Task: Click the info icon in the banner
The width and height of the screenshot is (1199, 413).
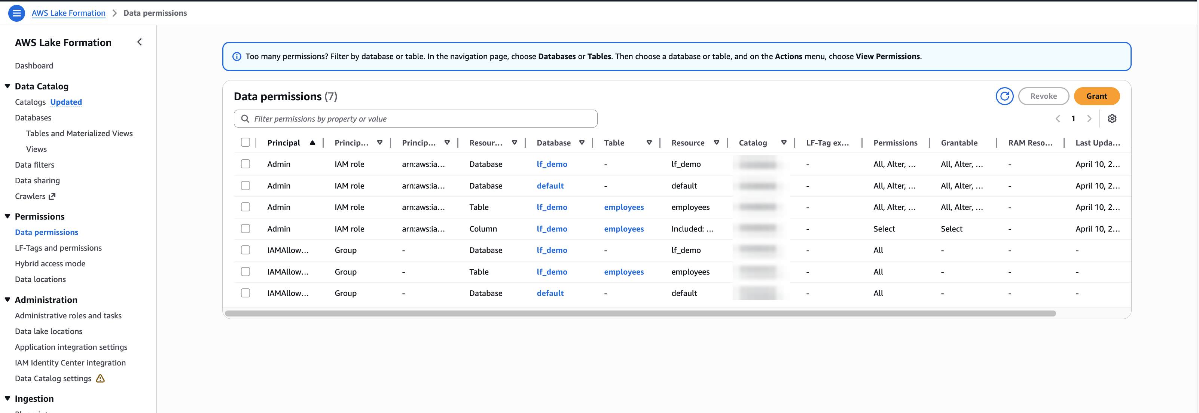Action: (x=237, y=57)
